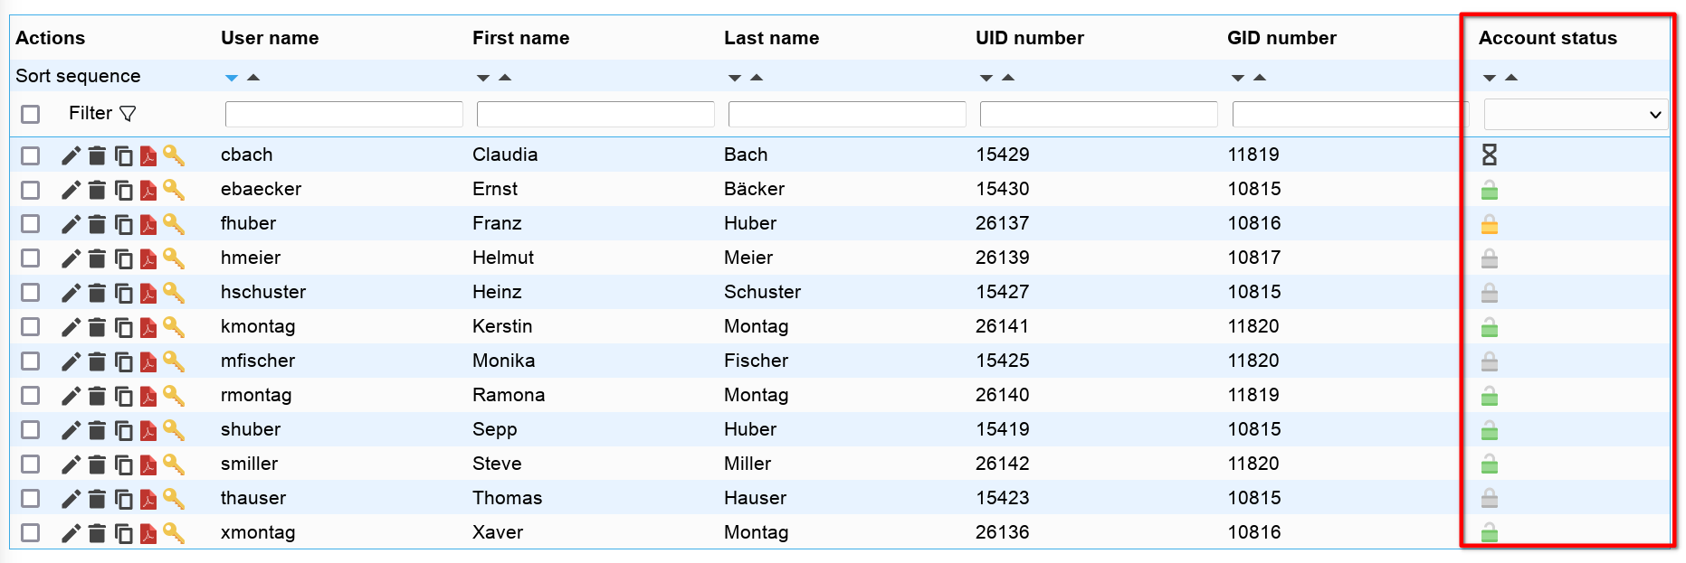Click the copy icon for fhuber
Viewport: 1686px width, 563px height.
(x=123, y=224)
